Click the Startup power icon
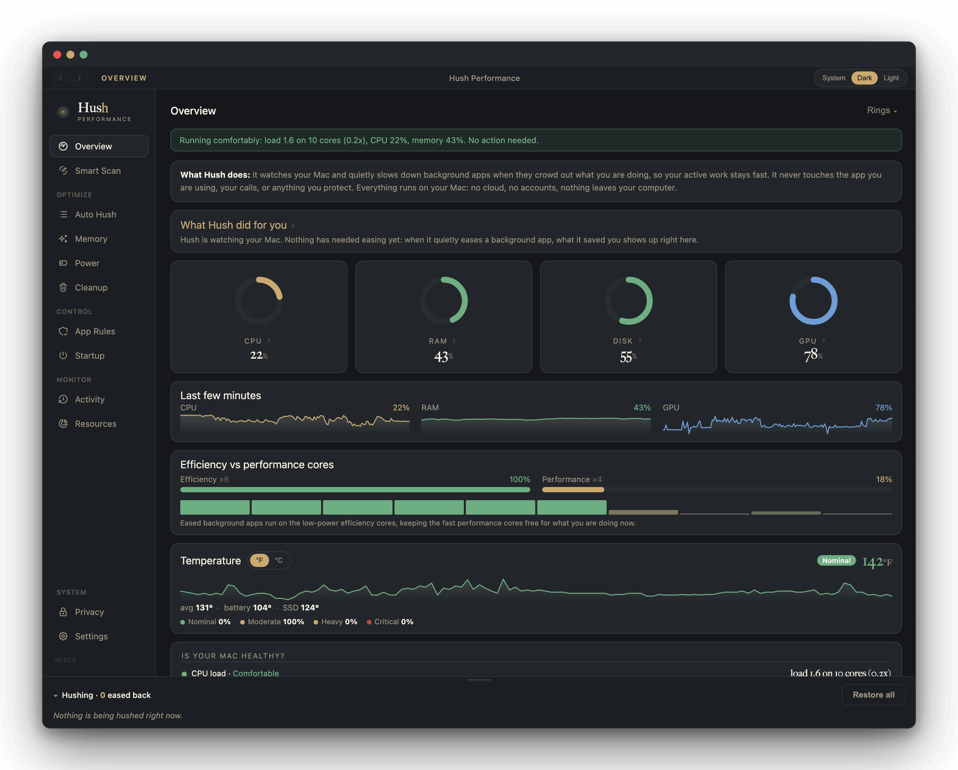The height and width of the screenshot is (770, 958). pos(63,356)
